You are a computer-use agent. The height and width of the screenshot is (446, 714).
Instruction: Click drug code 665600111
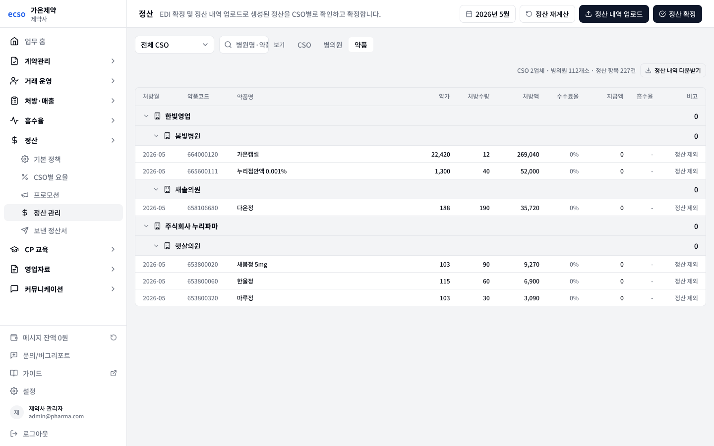203,171
